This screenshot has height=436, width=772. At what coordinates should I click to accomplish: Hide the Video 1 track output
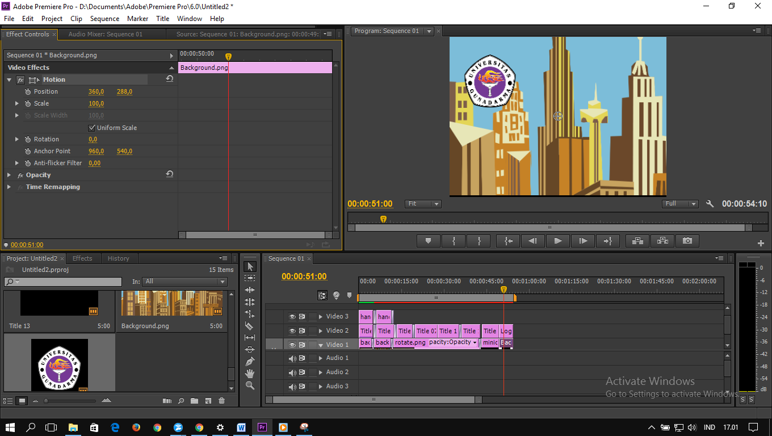[292, 345]
